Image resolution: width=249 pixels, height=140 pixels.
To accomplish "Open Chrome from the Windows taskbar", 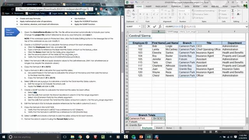I will tap(80, 137).
